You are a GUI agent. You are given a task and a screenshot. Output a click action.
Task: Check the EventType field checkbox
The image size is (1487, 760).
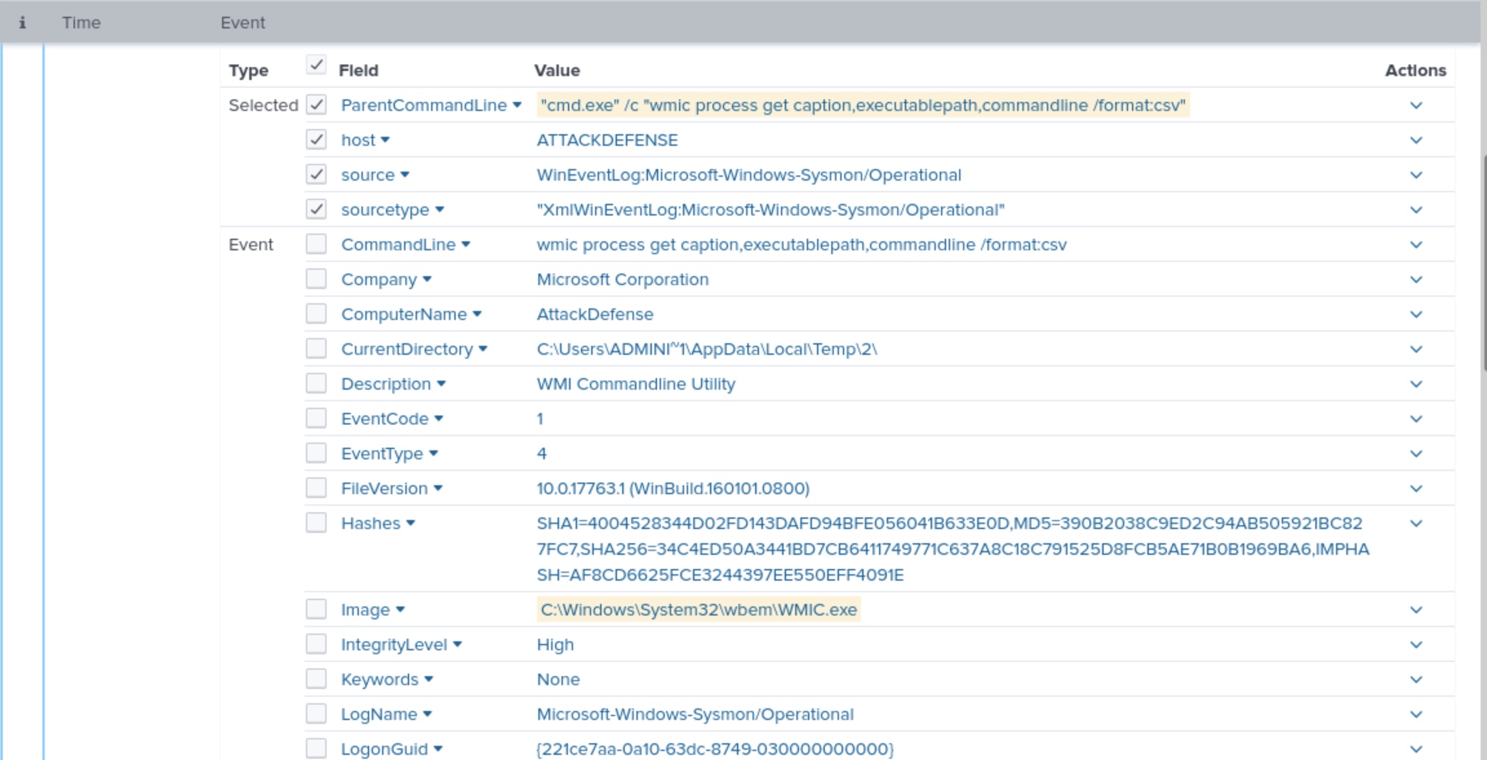click(316, 453)
